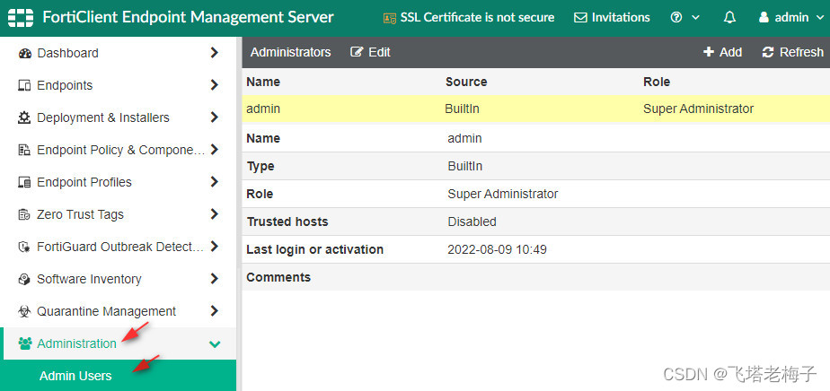Click the Add button label

730,52
